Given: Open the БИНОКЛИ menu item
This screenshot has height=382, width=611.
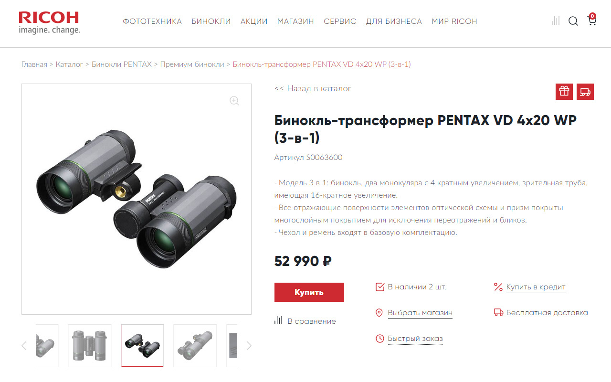Looking at the screenshot, I should 211,21.
